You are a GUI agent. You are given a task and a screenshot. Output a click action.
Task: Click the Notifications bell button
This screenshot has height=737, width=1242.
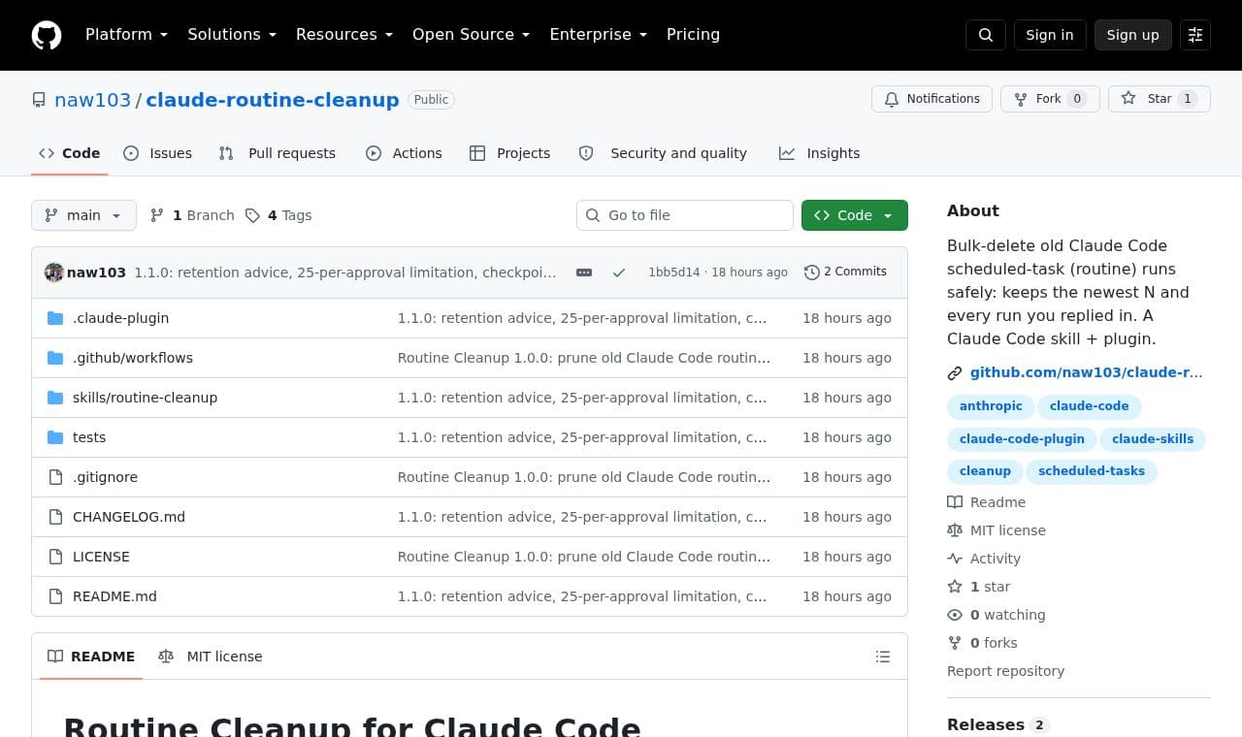click(932, 99)
